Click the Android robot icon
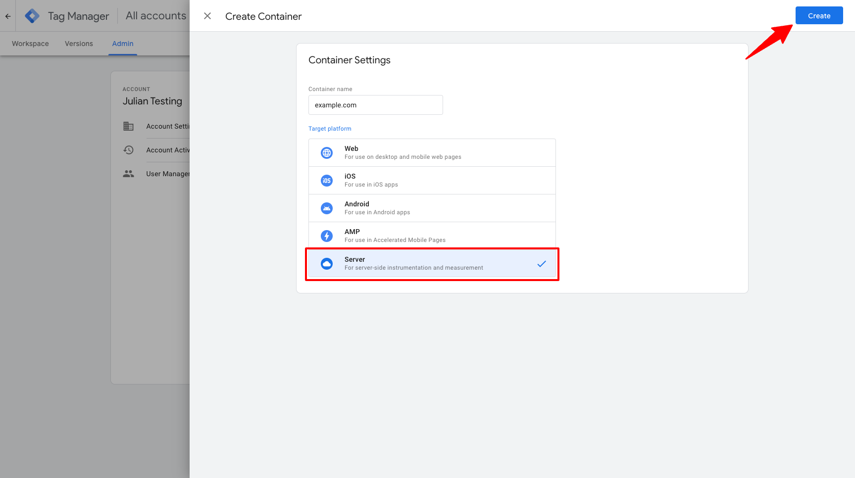 [327, 208]
